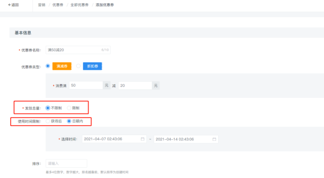Viewport: 324px width, 178px height.
Task: Select 获得后 usage time option
Action: point(48,121)
